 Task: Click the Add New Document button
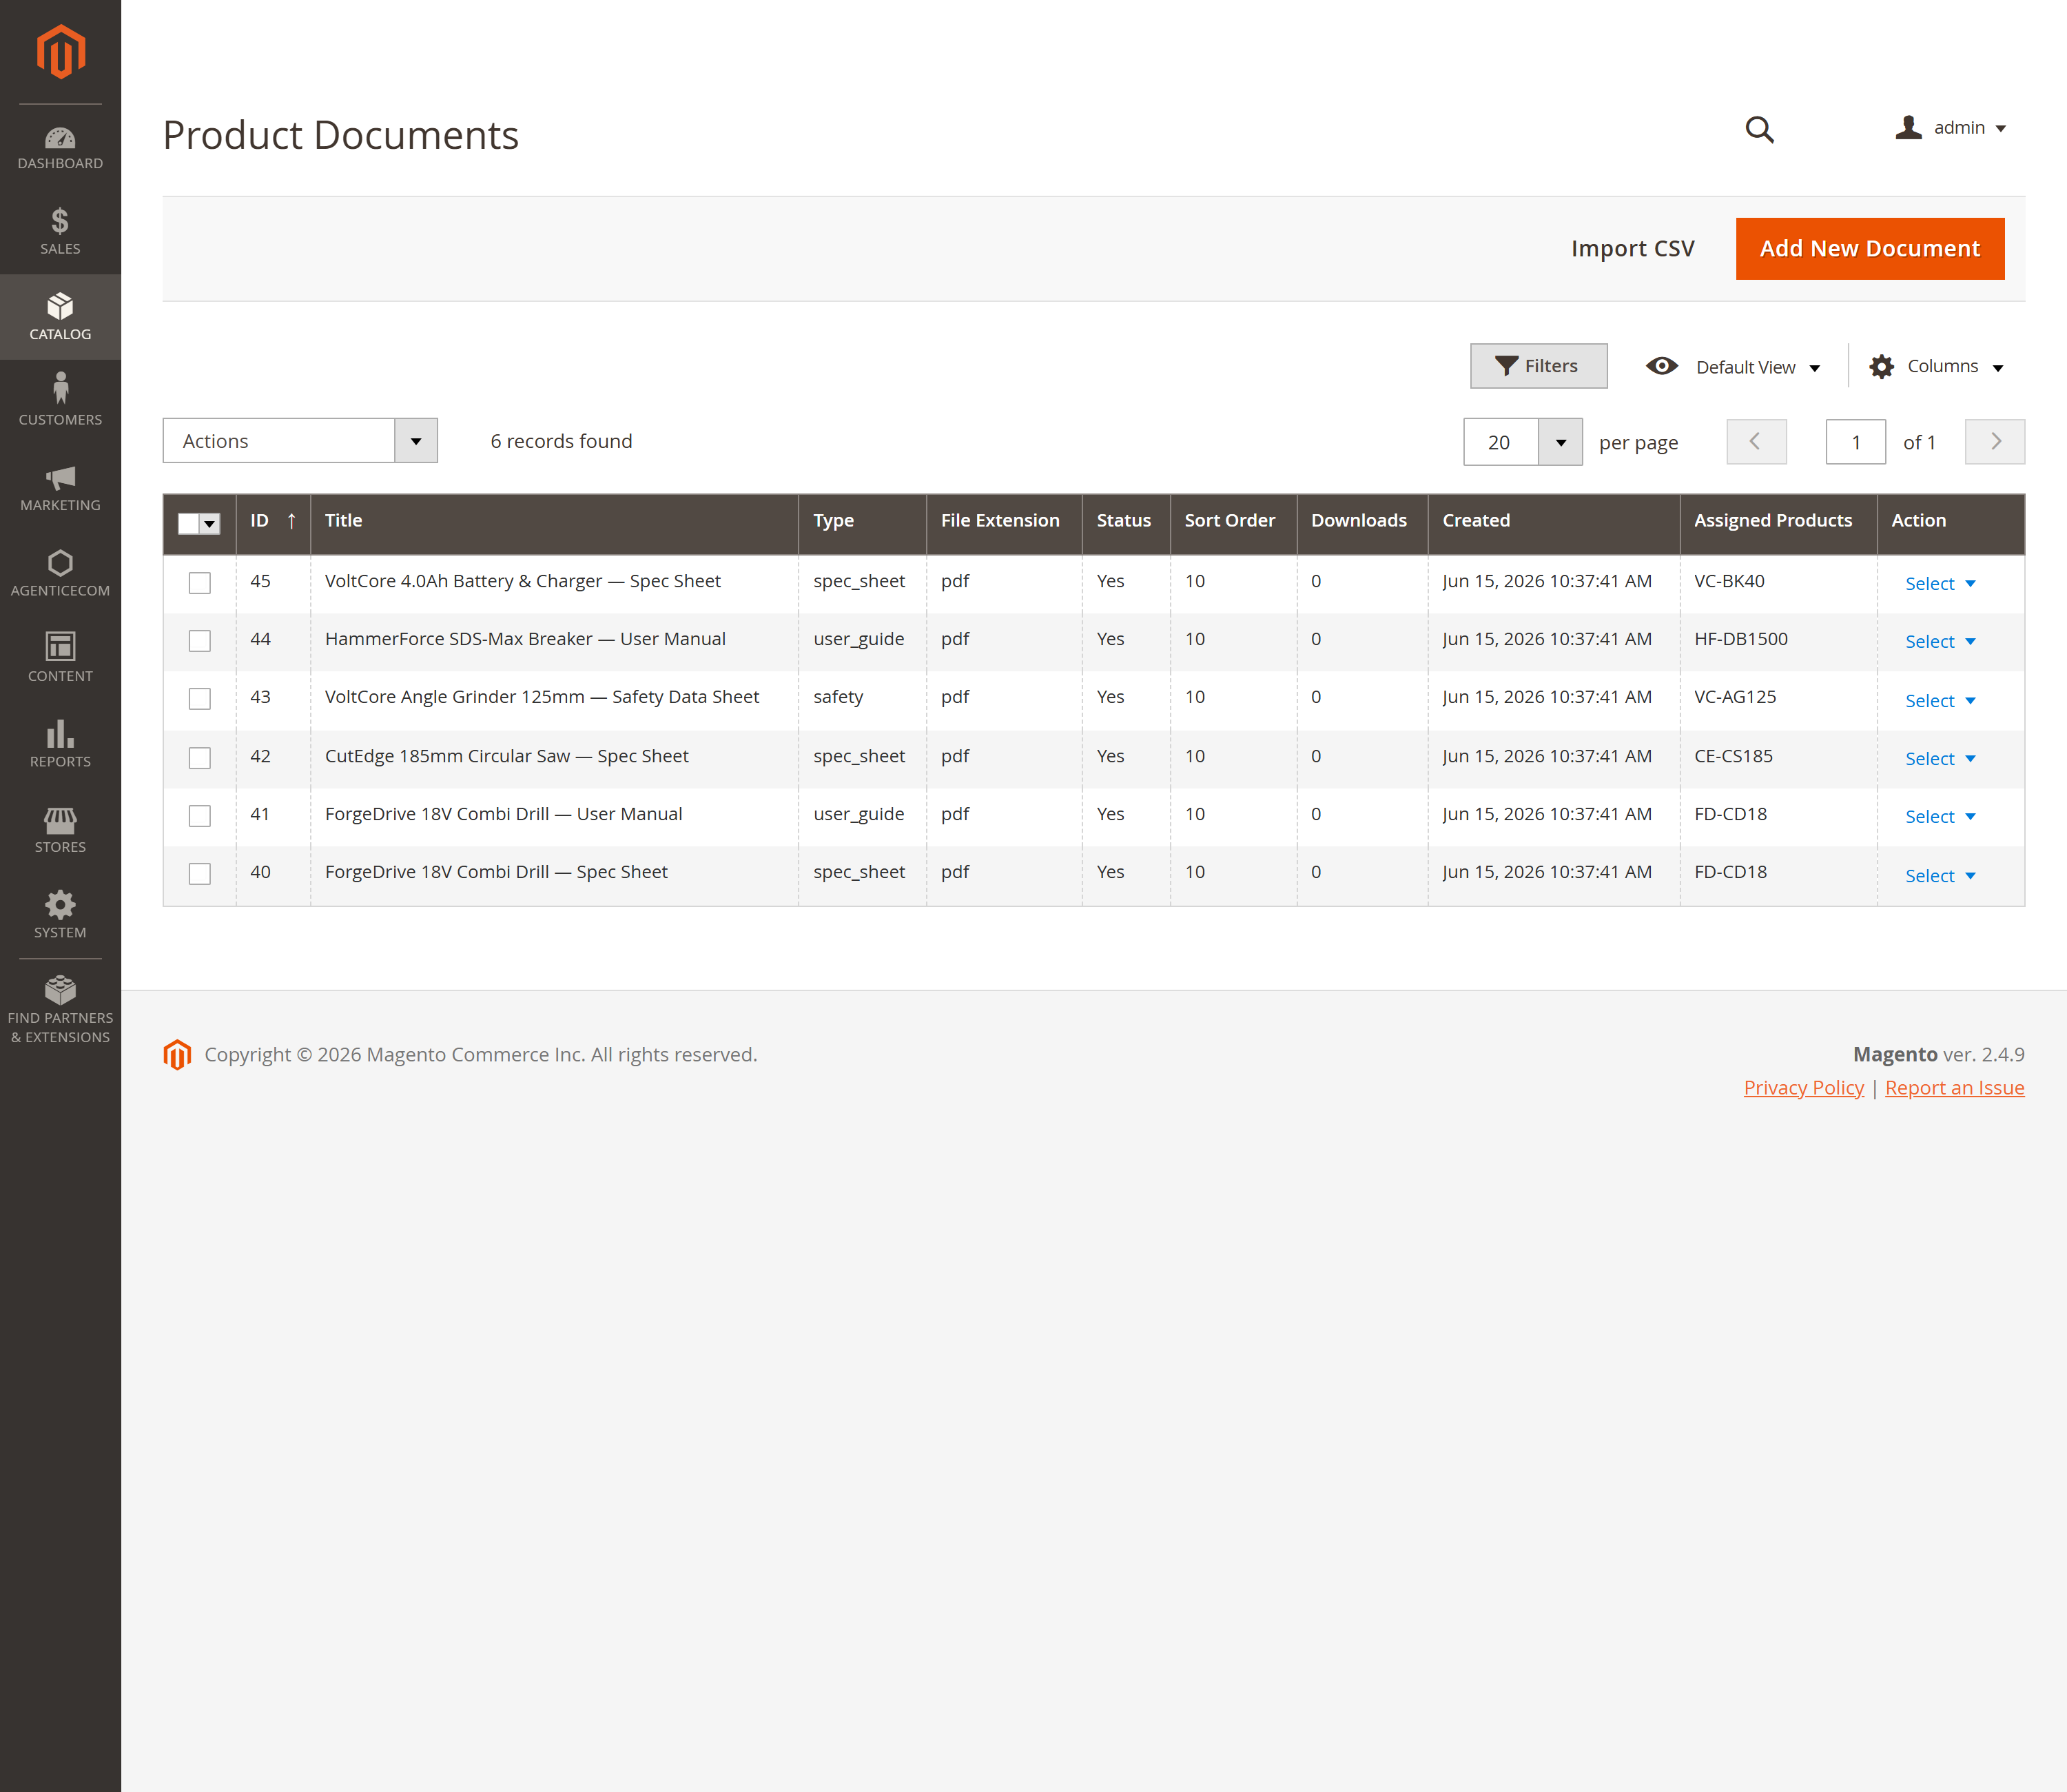pyautogui.click(x=1869, y=248)
